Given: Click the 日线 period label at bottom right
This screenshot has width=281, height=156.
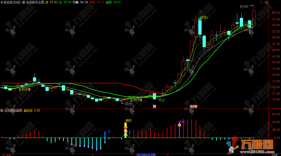Looking at the screenshot, I should tap(274, 155).
